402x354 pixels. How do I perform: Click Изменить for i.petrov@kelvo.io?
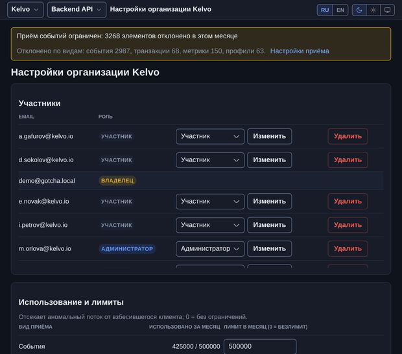click(x=270, y=225)
